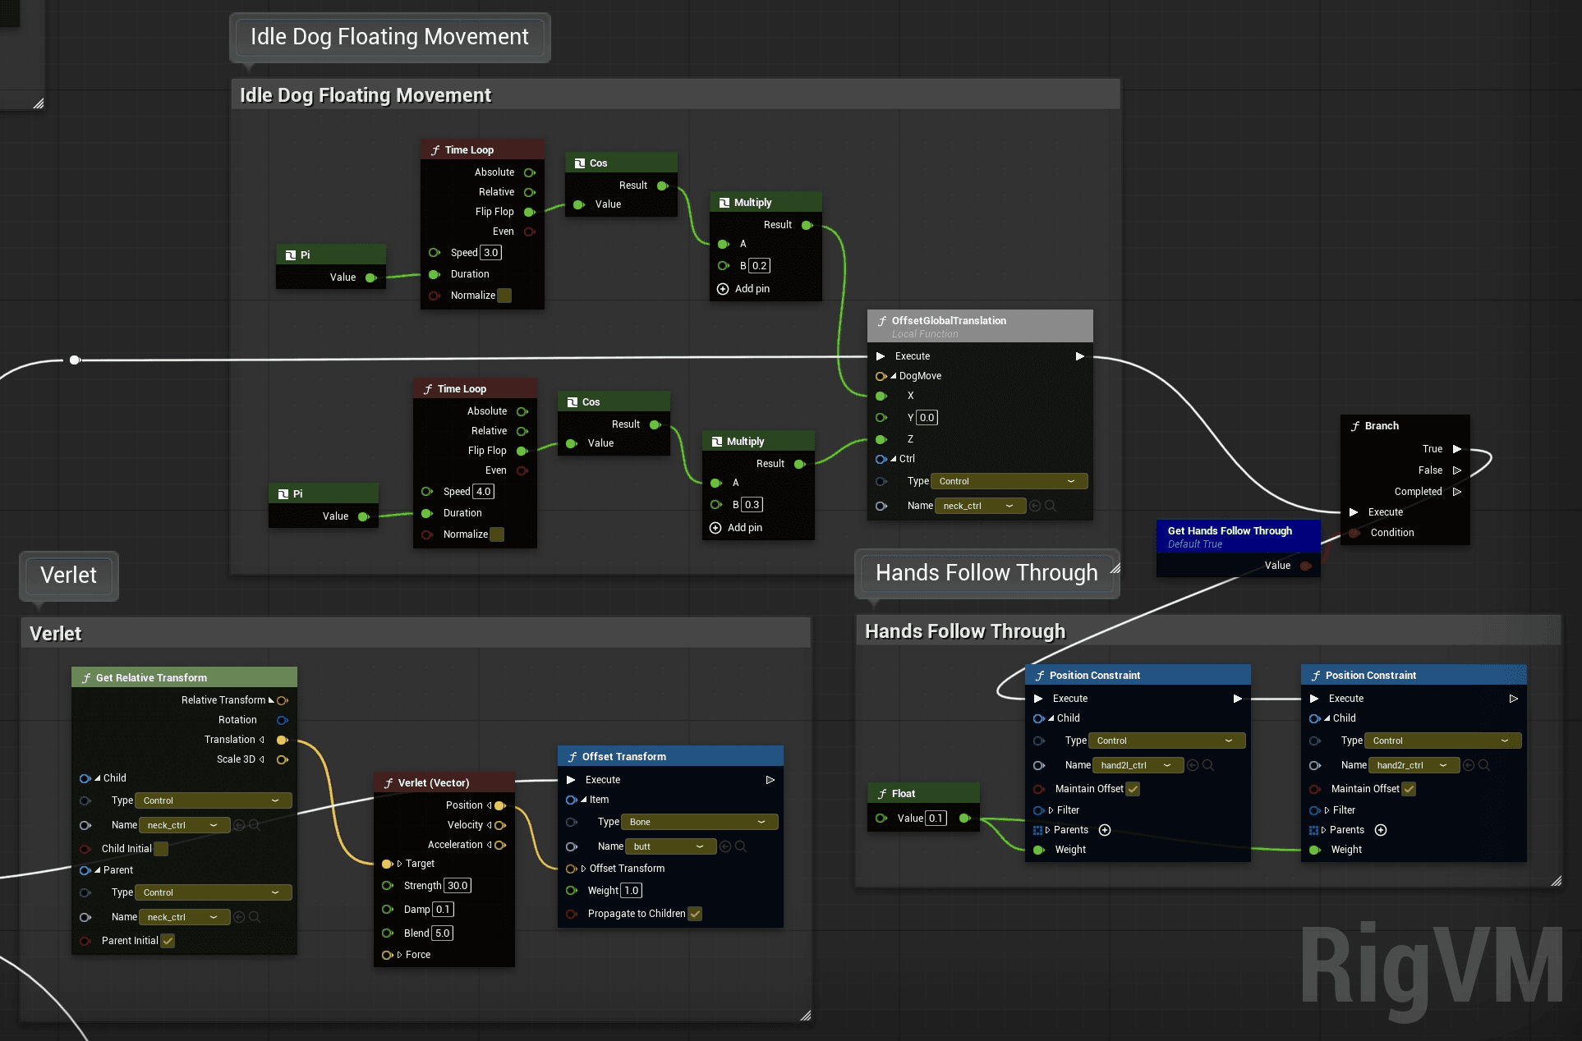This screenshot has width=1582, height=1041.
Task: Click the Speed 4.0 field in lower Time Loop
Action: (483, 492)
